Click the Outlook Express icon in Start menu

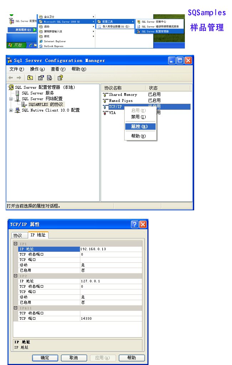[41, 46]
